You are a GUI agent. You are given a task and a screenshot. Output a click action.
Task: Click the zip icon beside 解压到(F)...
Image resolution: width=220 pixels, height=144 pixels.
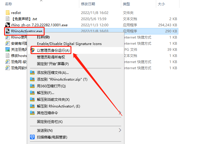[32, 93]
